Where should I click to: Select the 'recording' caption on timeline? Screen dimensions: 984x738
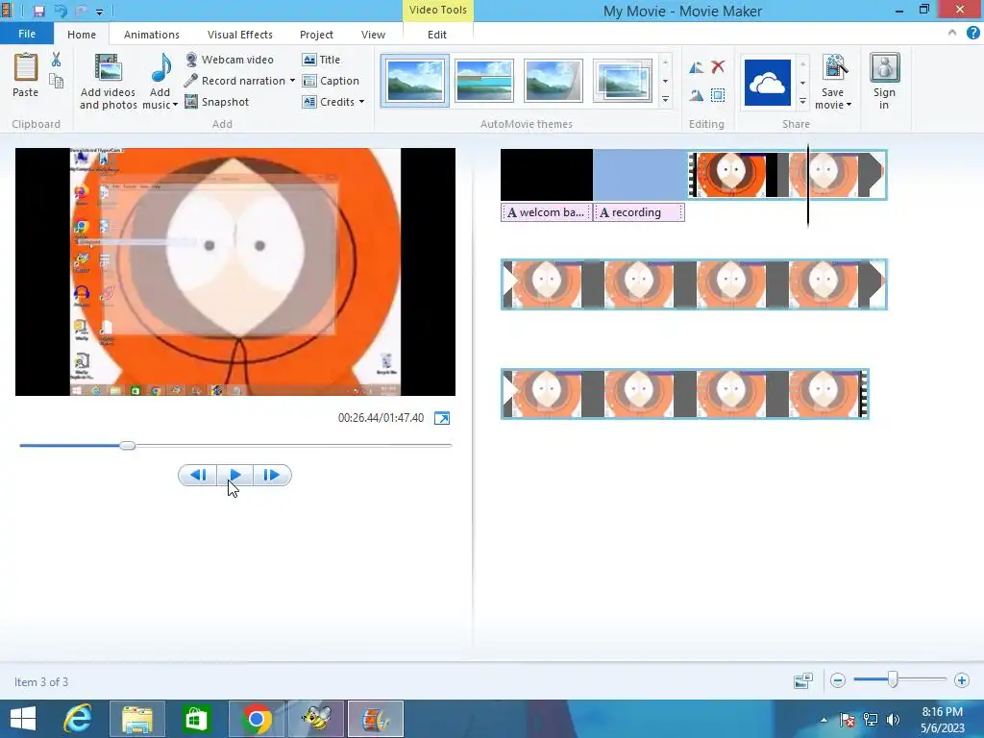click(x=639, y=212)
